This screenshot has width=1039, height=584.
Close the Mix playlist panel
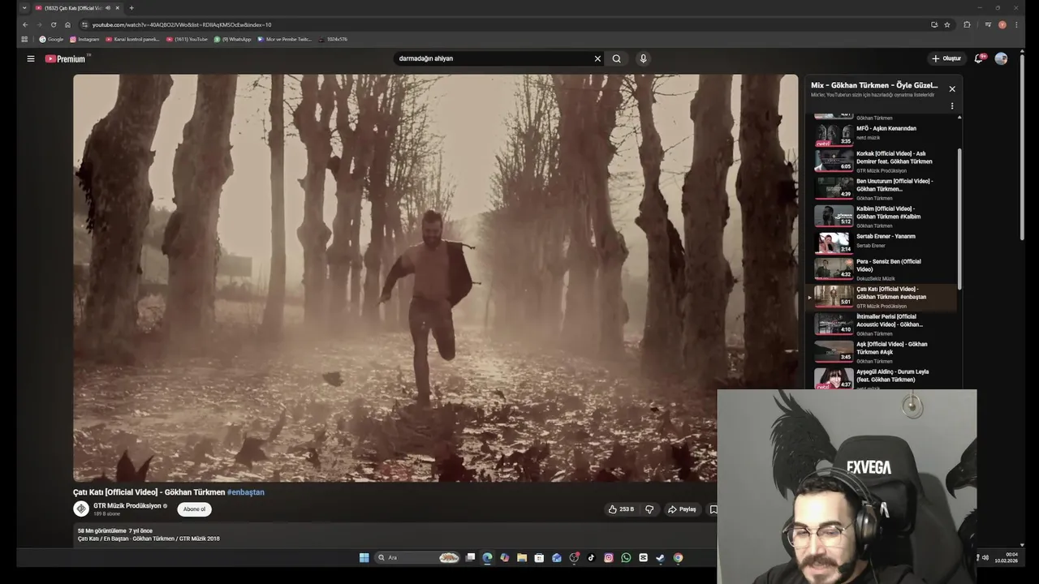pyautogui.click(x=952, y=89)
